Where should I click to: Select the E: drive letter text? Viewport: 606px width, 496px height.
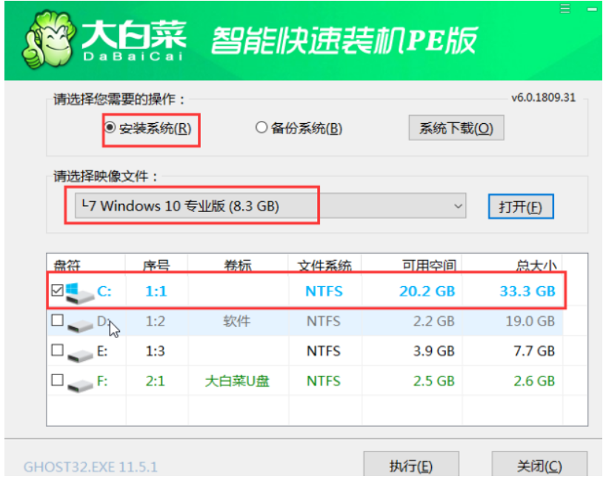pyautogui.click(x=102, y=351)
